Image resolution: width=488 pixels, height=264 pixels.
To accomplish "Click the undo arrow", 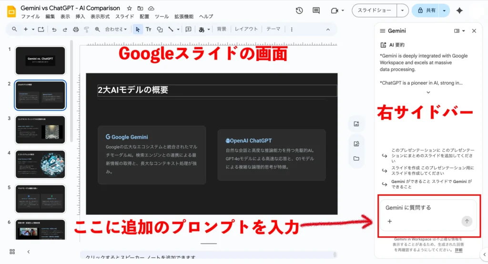I will pos(54,30).
